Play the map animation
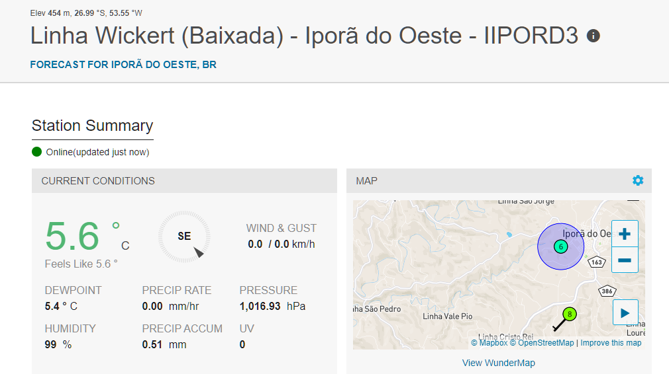The width and height of the screenshot is (669, 374). [625, 313]
